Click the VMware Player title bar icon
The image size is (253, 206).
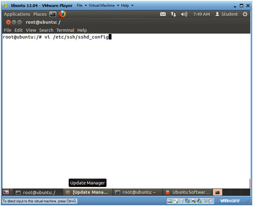(x=5, y=6)
